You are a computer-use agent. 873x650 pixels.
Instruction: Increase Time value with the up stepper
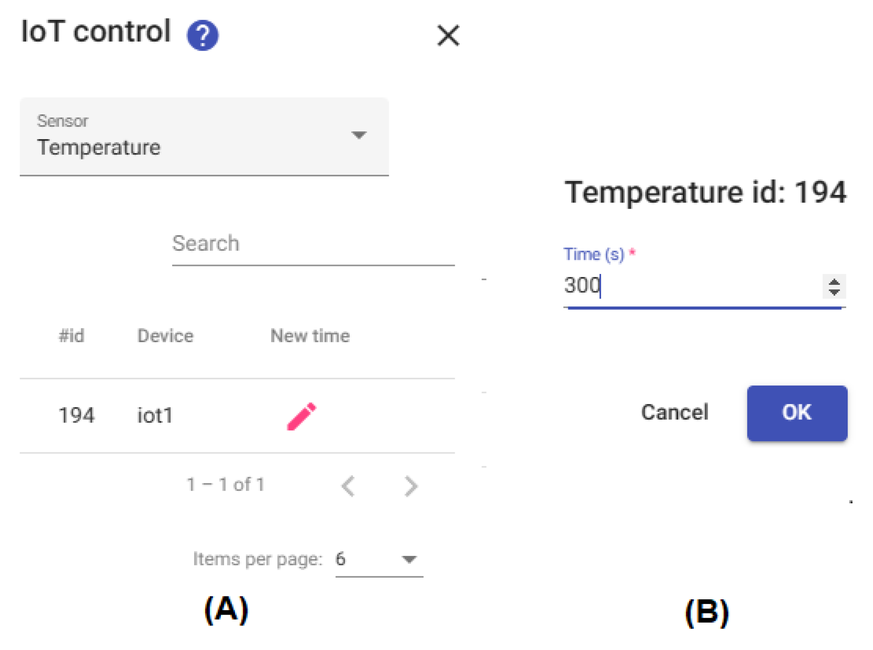(x=834, y=281)
